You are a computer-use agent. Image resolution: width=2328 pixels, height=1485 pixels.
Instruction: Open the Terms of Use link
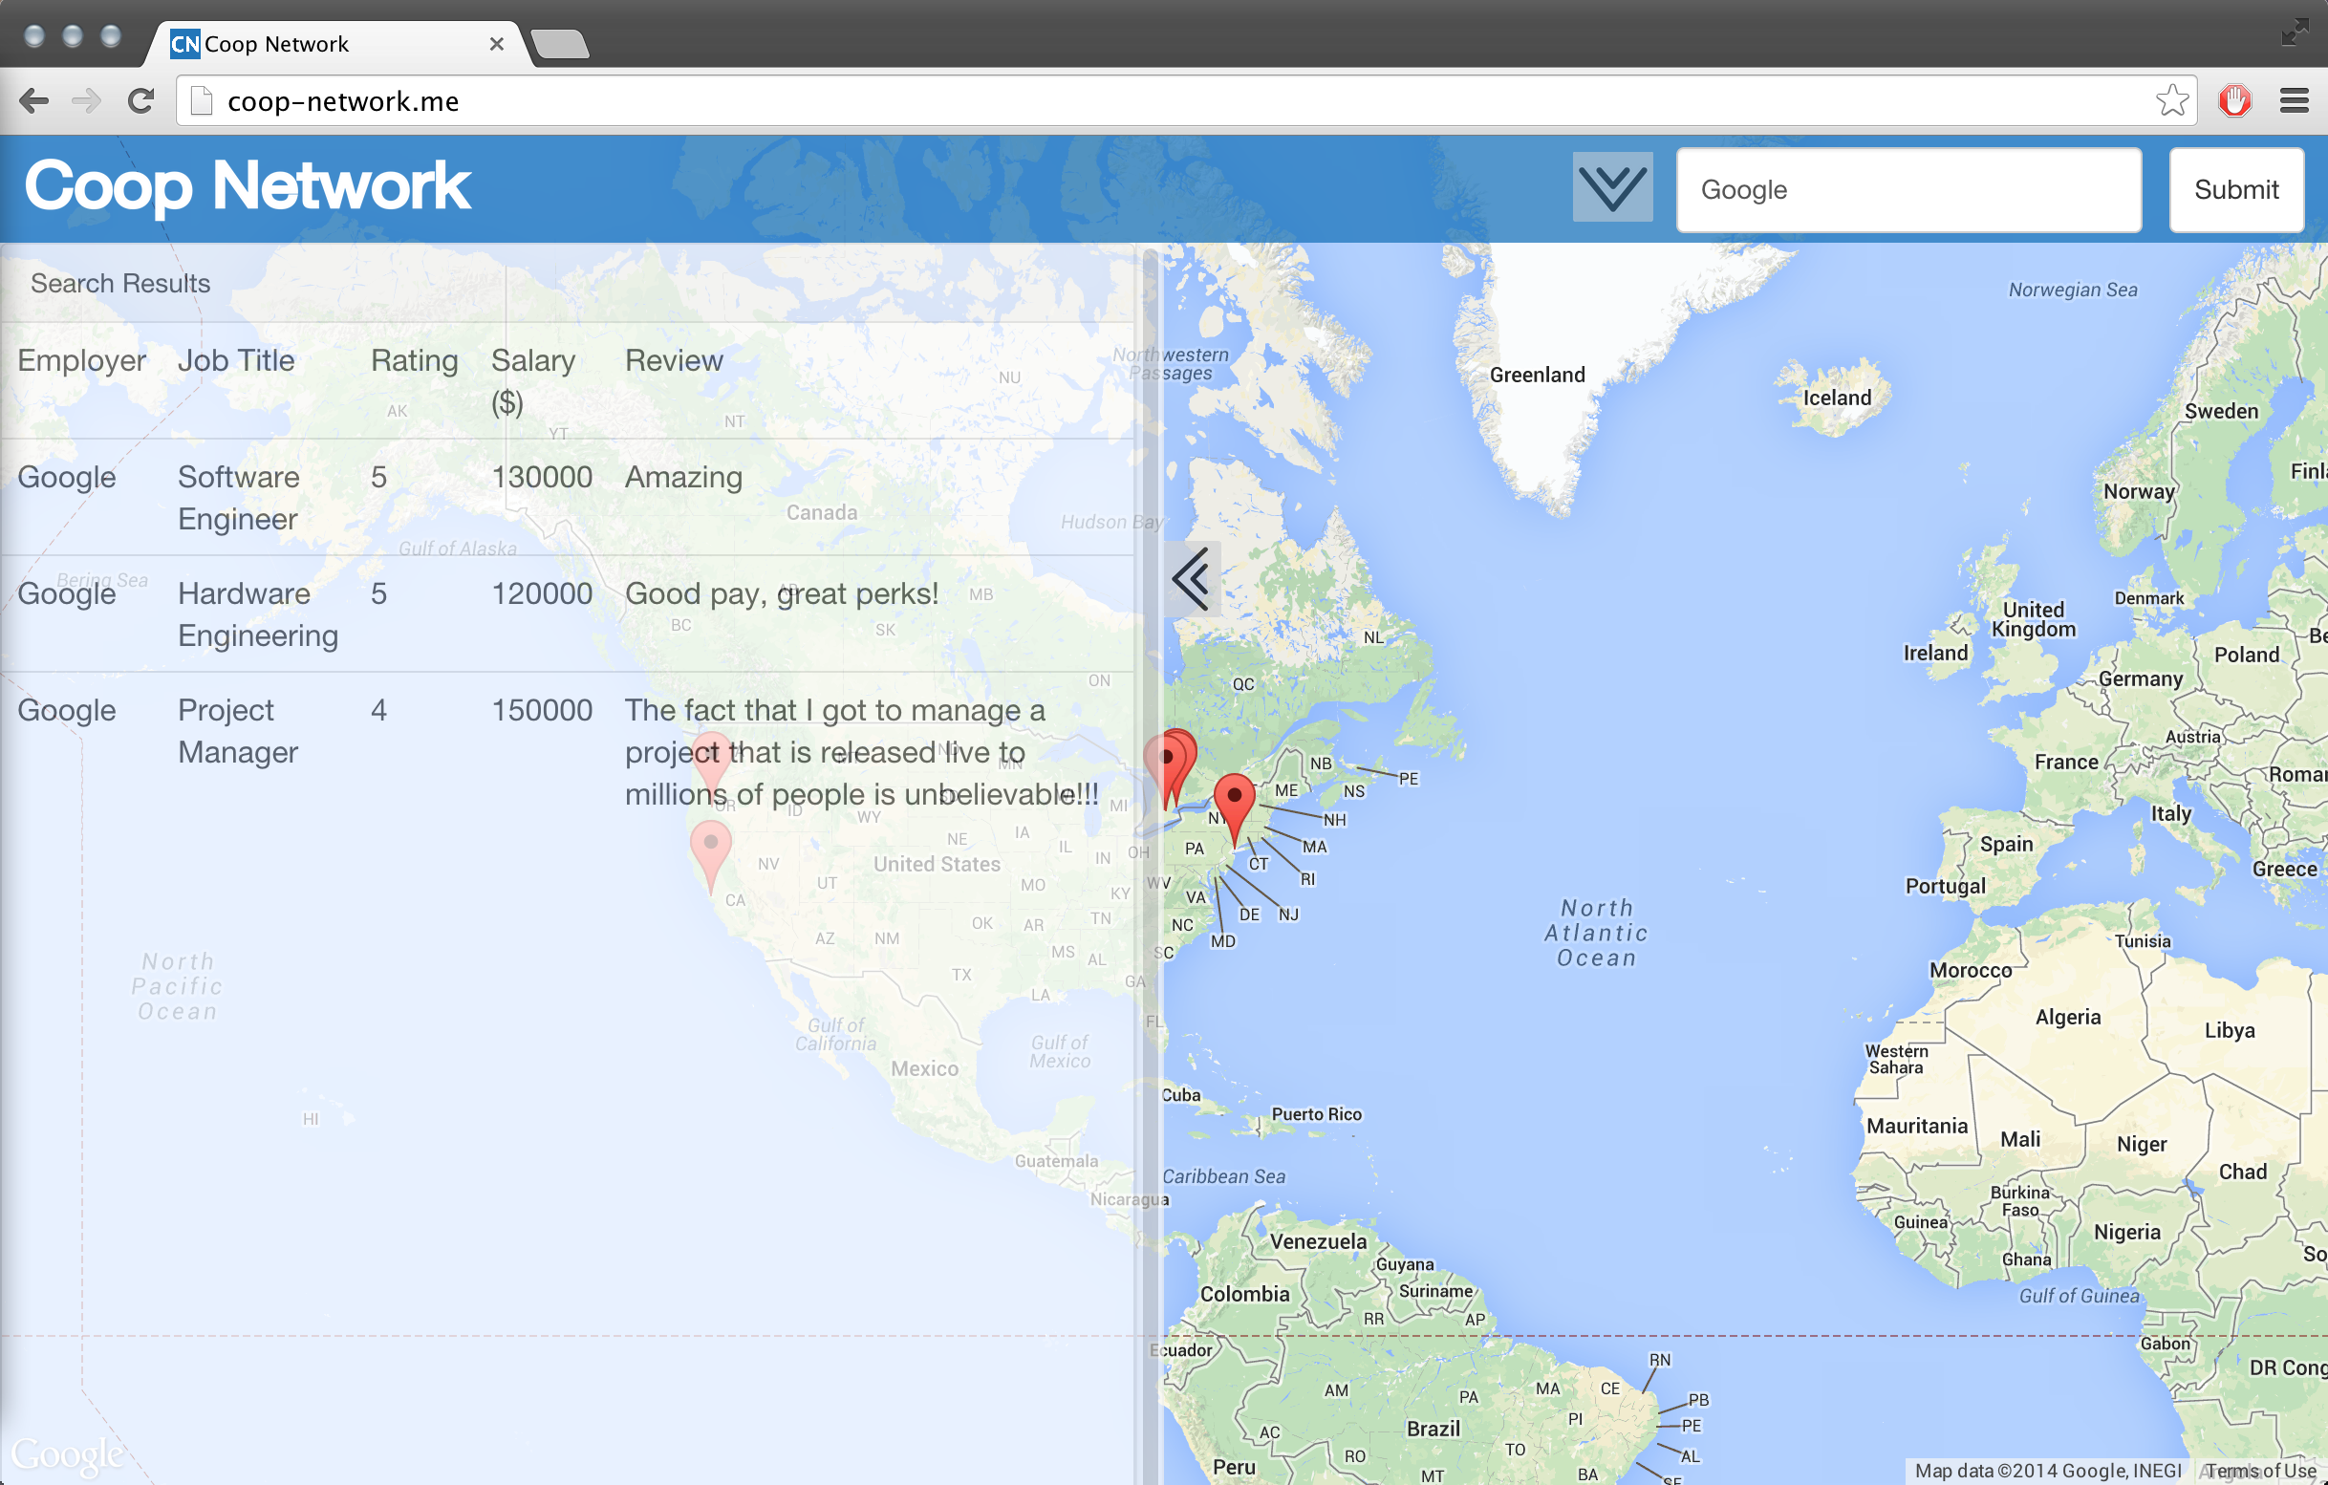point(2260,1471)
